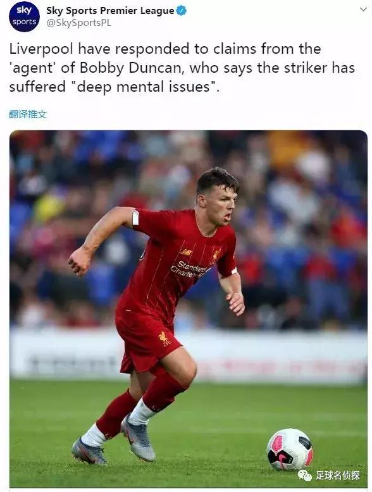Click the "deep mental issues" quote
This screenshot has height=492, width=372.
coord(144,87)
